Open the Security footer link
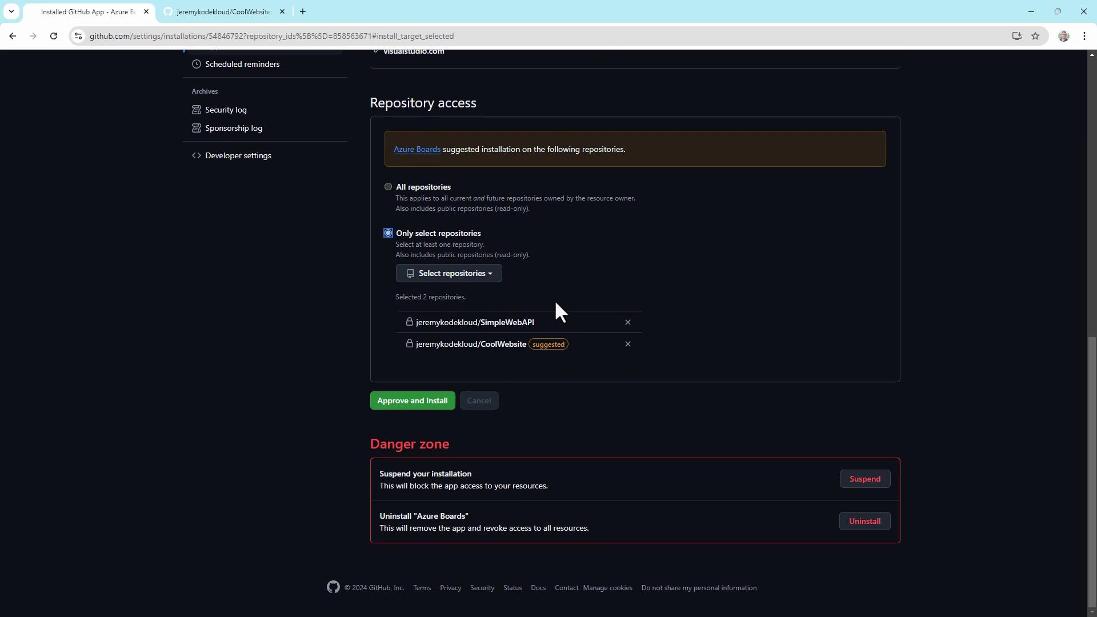The image size is (1097, 617). click(x=482, y=588)
